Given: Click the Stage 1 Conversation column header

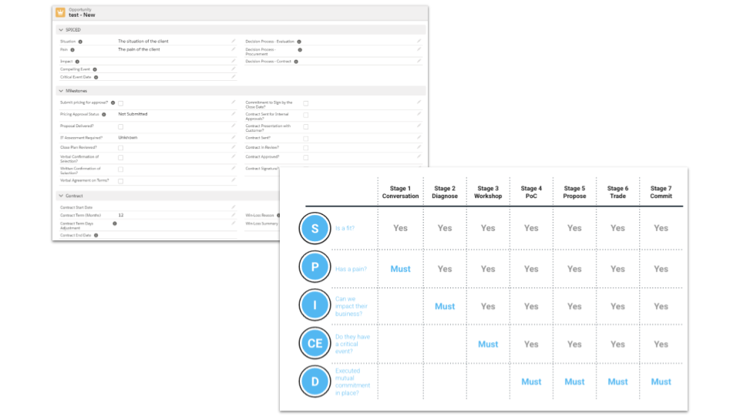Looking at the screenshot, I should [401, 192].
